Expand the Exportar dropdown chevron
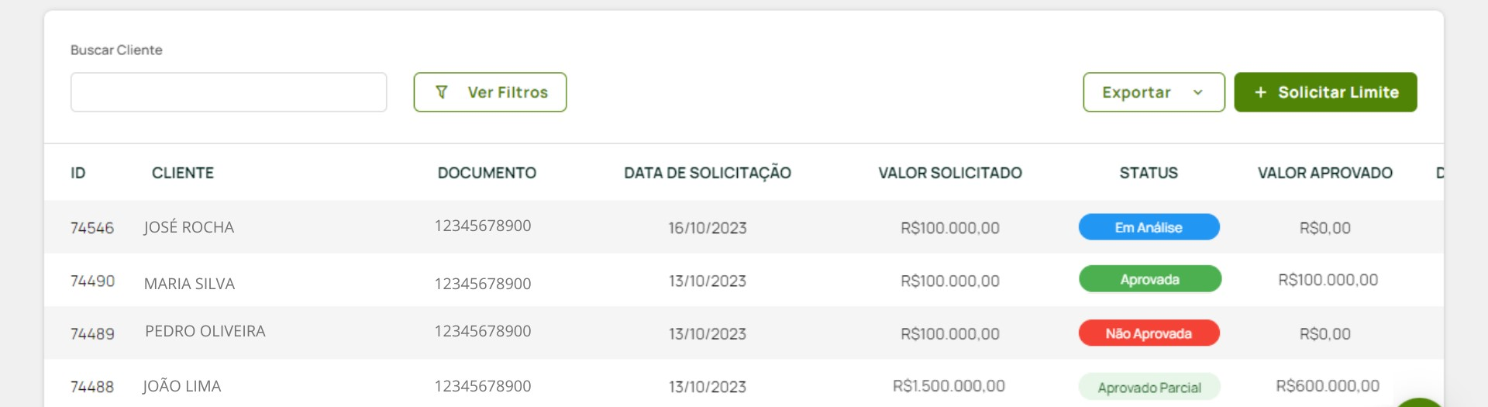Viewport: 1488px width, 407px height. 1198,92
